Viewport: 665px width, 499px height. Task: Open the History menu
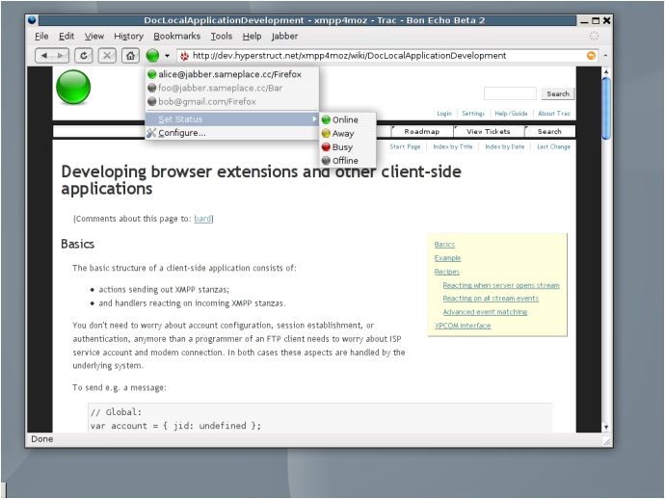(128, 36)
